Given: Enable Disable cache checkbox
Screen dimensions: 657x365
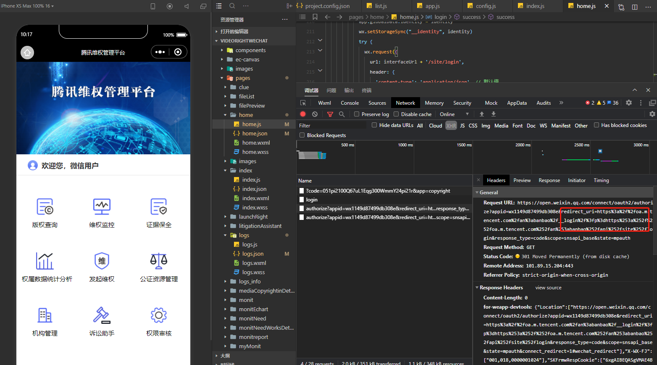Looking at the screenshot, I should pos(396,114).
